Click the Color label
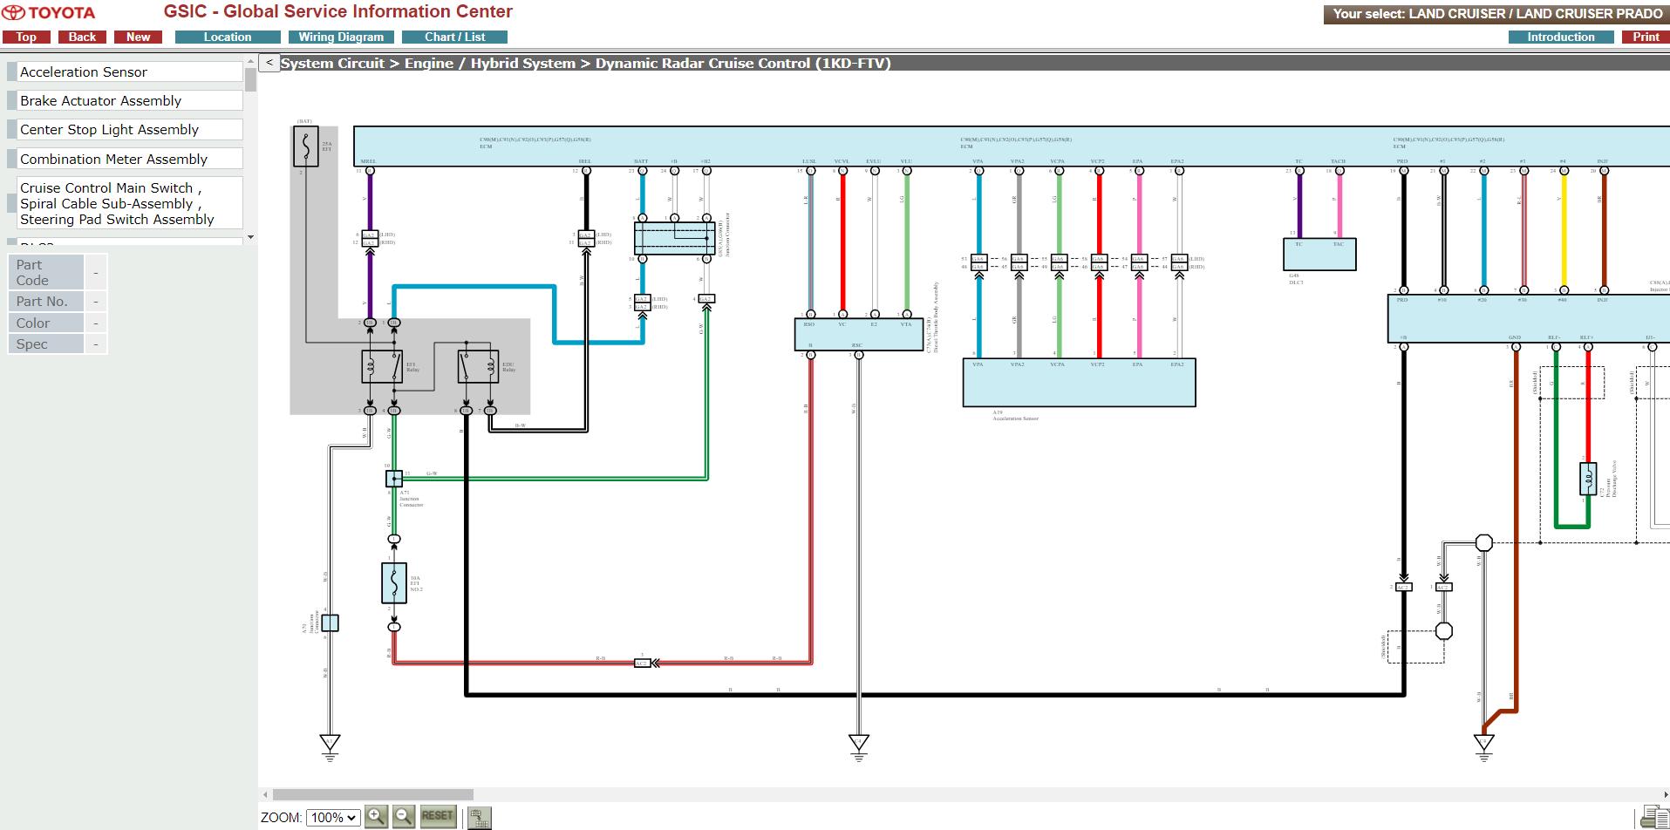Viewport: 1670px width, 830px height. [x=45, y=323]
